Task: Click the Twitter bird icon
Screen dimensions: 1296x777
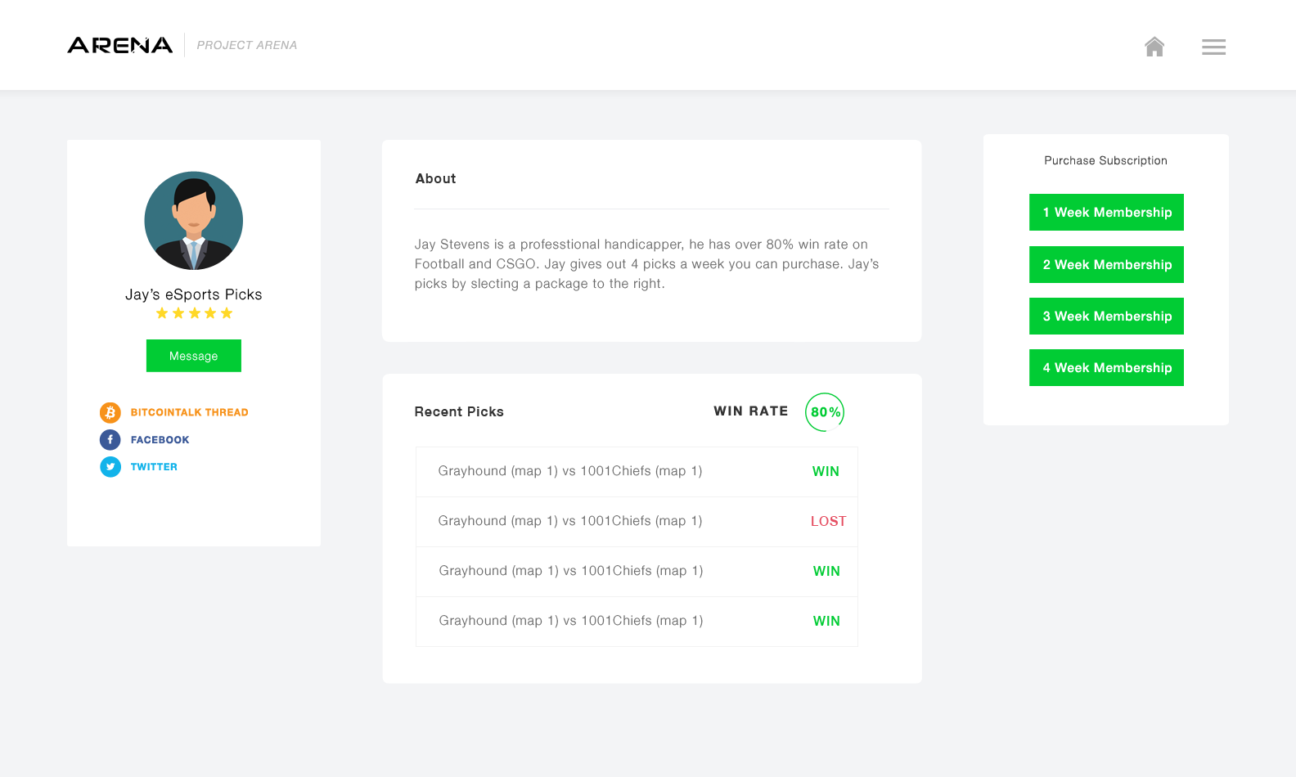Action: (110, 467)
